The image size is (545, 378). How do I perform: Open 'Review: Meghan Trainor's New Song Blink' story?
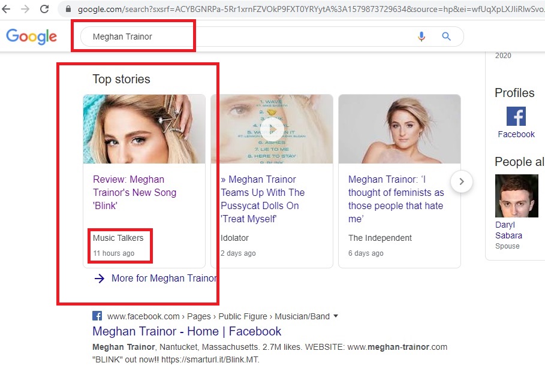[134, 192]
